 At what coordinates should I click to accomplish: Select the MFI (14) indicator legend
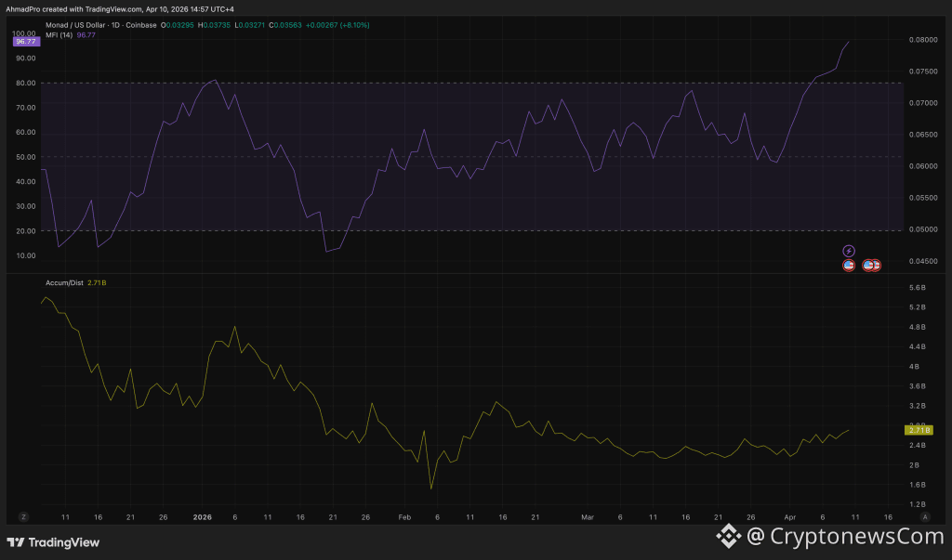(x=59, y=35)
